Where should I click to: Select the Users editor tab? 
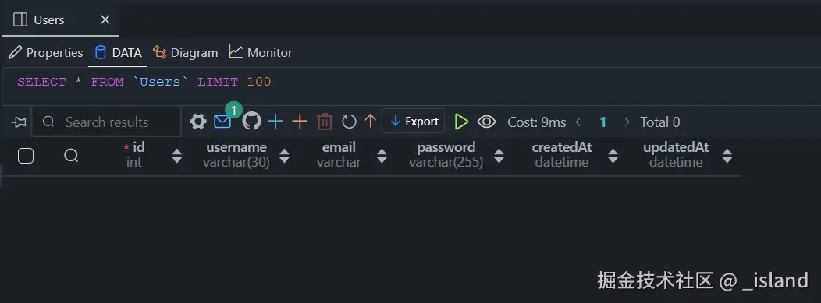tap(60, 19)
